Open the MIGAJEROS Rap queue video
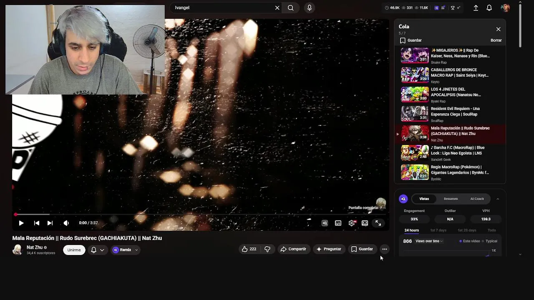 pos(450,56)
